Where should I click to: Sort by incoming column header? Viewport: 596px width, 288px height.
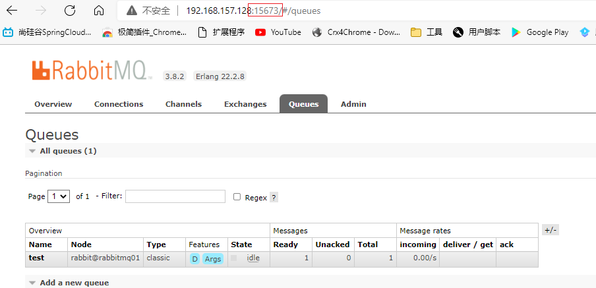coord(418,245)
